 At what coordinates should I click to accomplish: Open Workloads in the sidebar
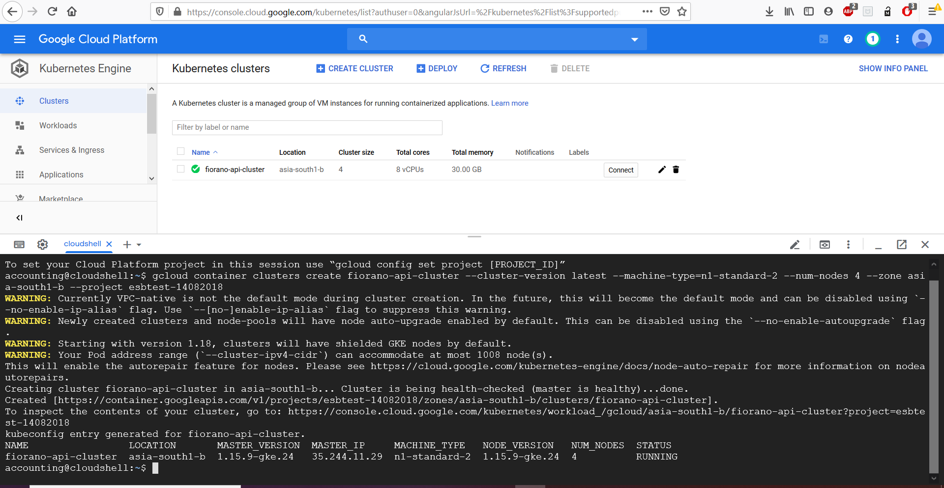(x=58, y=126)
